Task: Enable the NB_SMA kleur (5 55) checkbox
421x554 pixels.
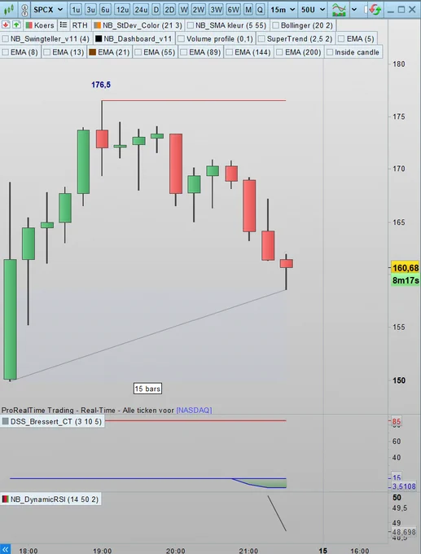Action: pyautogui.click(x=191, y=25)
